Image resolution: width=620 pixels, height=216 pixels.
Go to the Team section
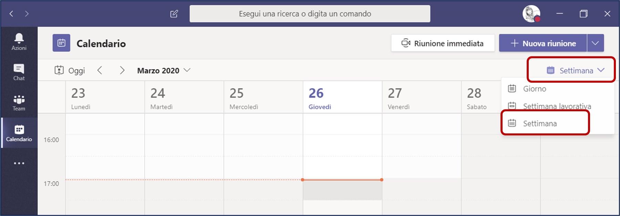pyautogui.click(x=19, y=103)
